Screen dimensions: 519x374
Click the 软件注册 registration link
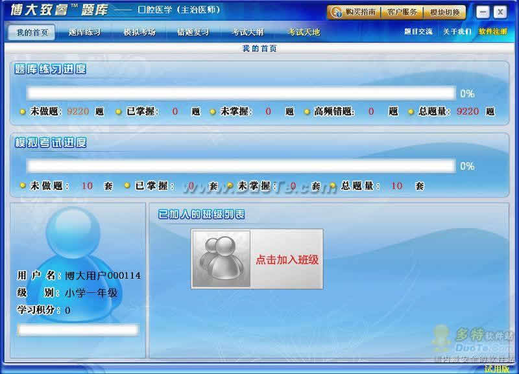pos(493,32)
